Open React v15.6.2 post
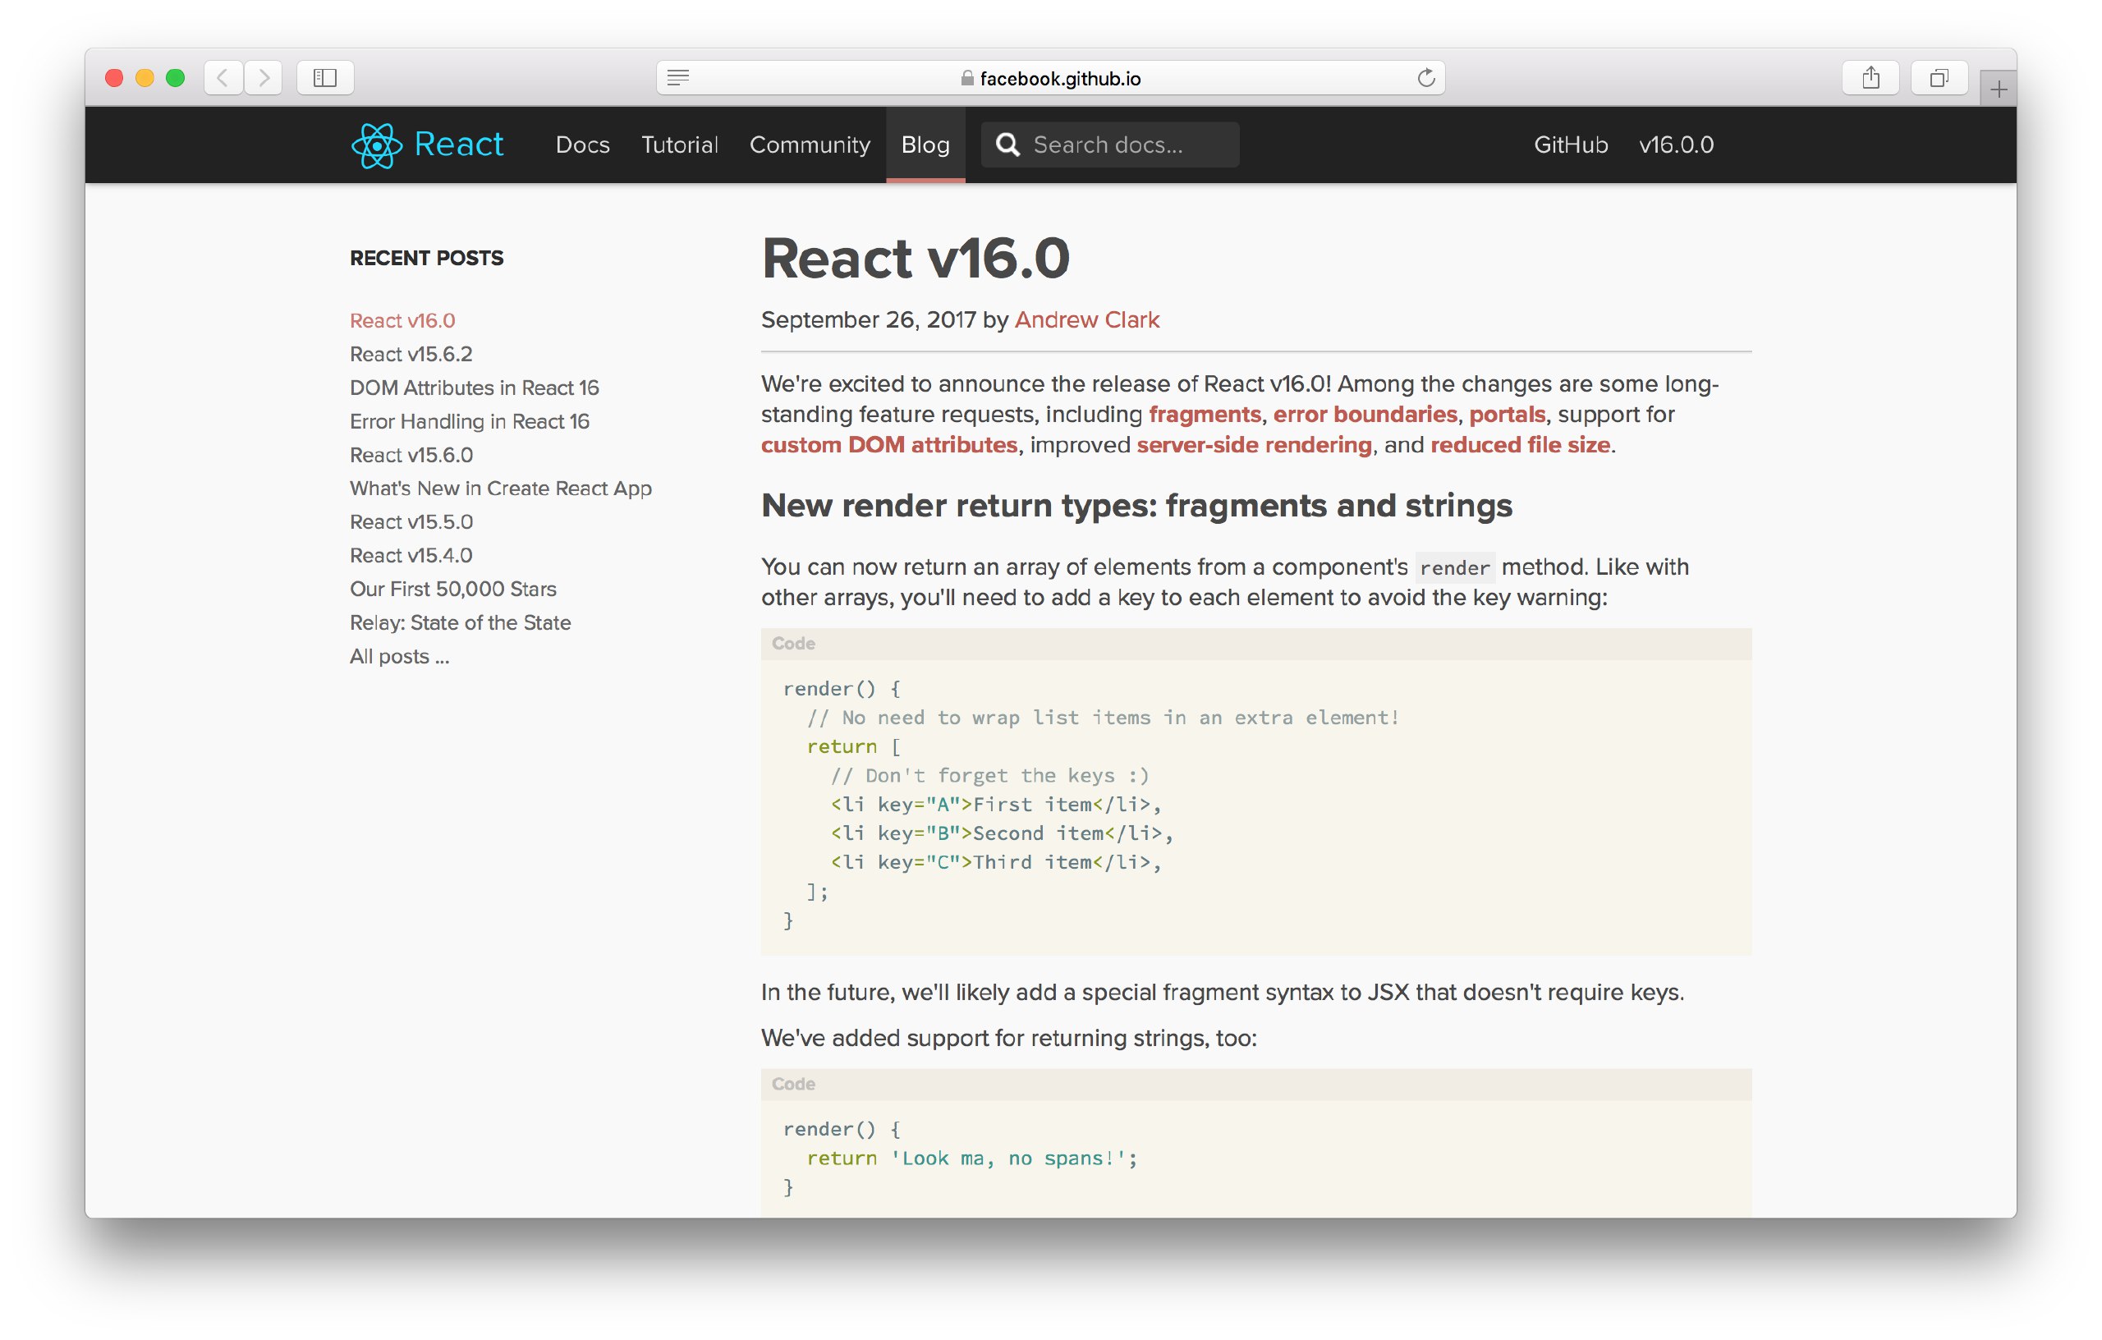This screenshot has width=2102, height=1340. pyautogui.click(x=411, y=354)
